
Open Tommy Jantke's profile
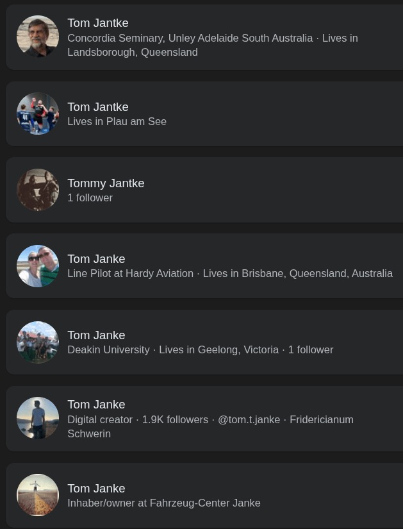click(x=106, y=183)
